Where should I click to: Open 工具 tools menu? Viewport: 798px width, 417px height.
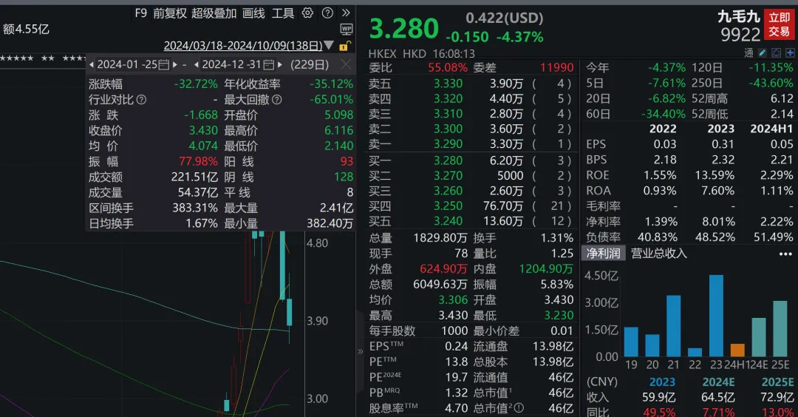tap(283, 13)
